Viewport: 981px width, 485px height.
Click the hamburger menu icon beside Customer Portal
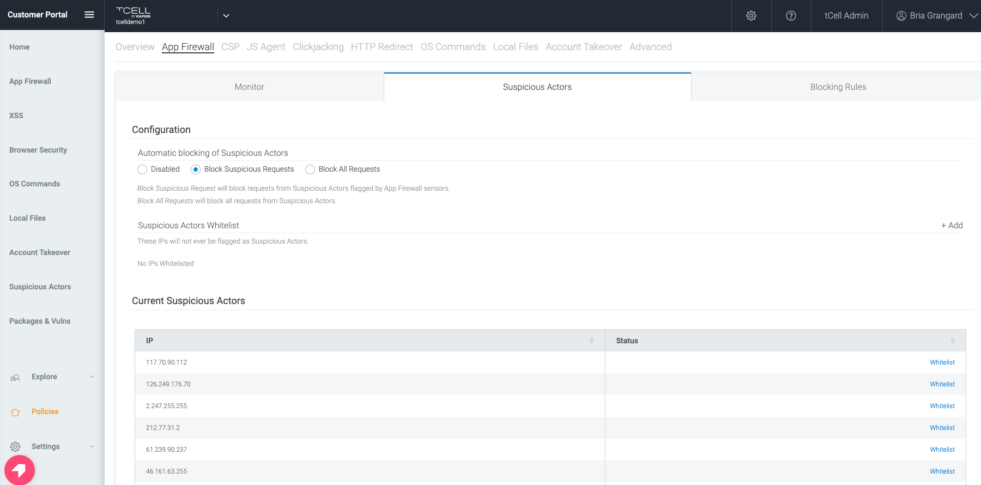point(89,15)
